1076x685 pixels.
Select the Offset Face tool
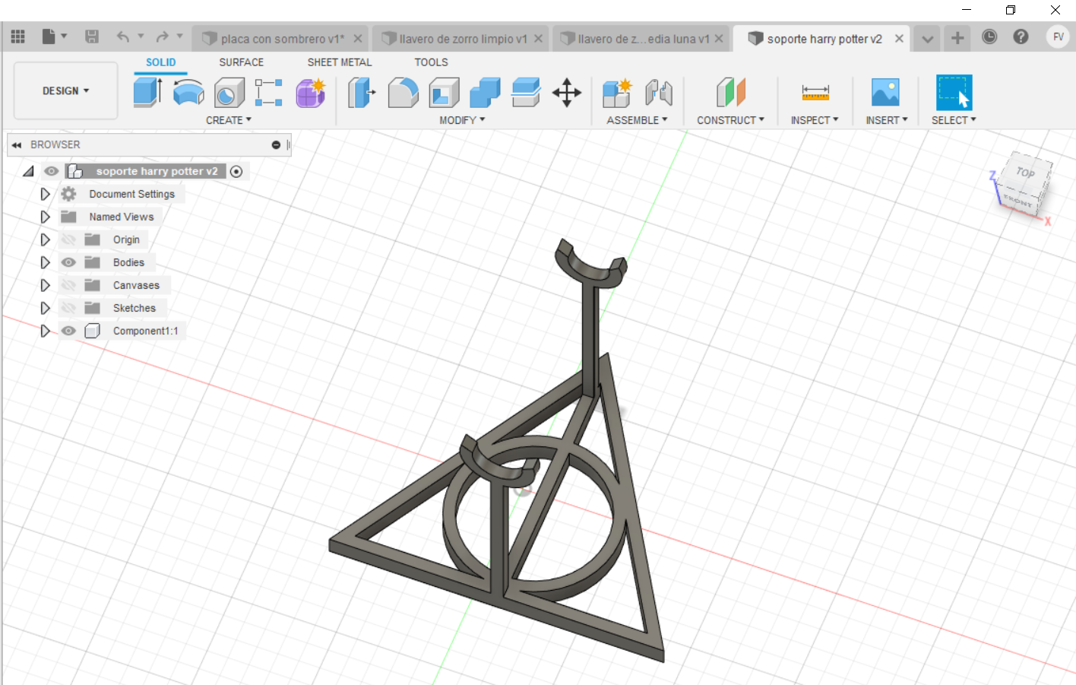click(x=526, y=93)
